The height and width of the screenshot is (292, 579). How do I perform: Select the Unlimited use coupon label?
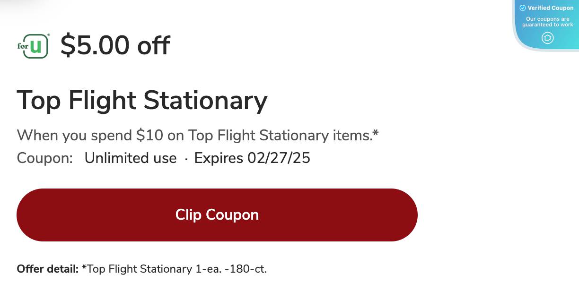pos(131,158)
